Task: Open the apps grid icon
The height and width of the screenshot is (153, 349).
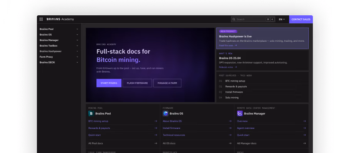Action: (41, 19)
